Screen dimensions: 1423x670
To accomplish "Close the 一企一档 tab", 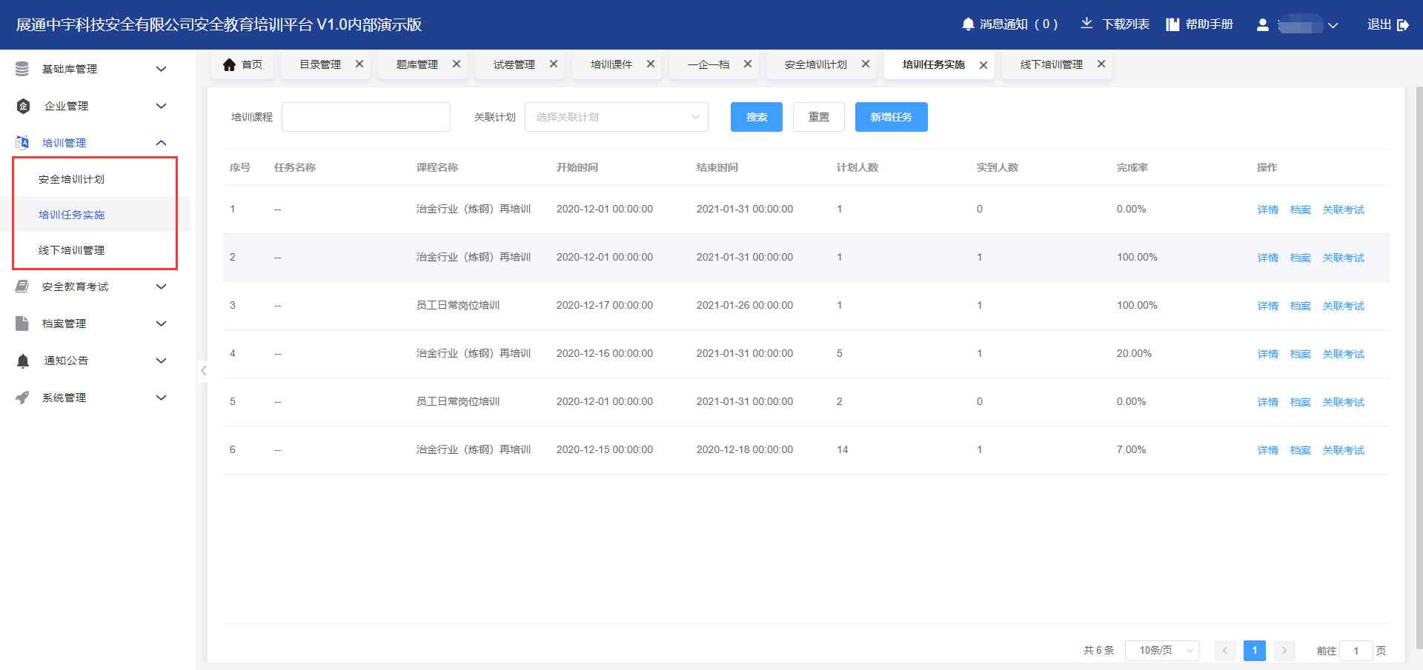I will pyautogui.click(x=748, y=64).
